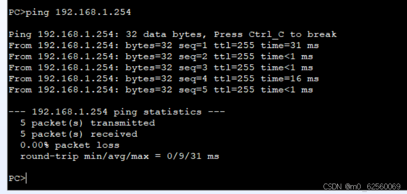This screenshot has height=194, width=407.
Task: Click '5 packet(s) transmitted' text
Action: click(88, 123)
